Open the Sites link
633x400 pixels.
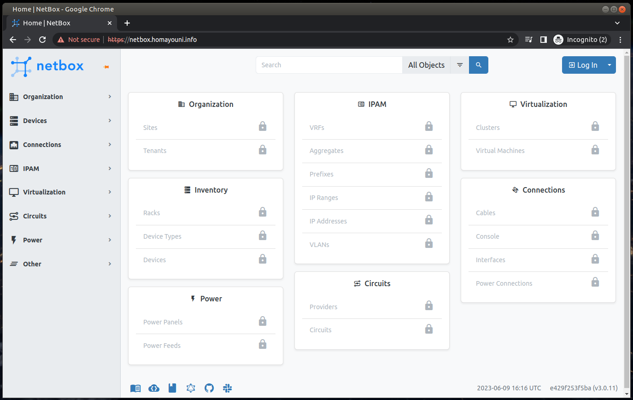(150, 128)
